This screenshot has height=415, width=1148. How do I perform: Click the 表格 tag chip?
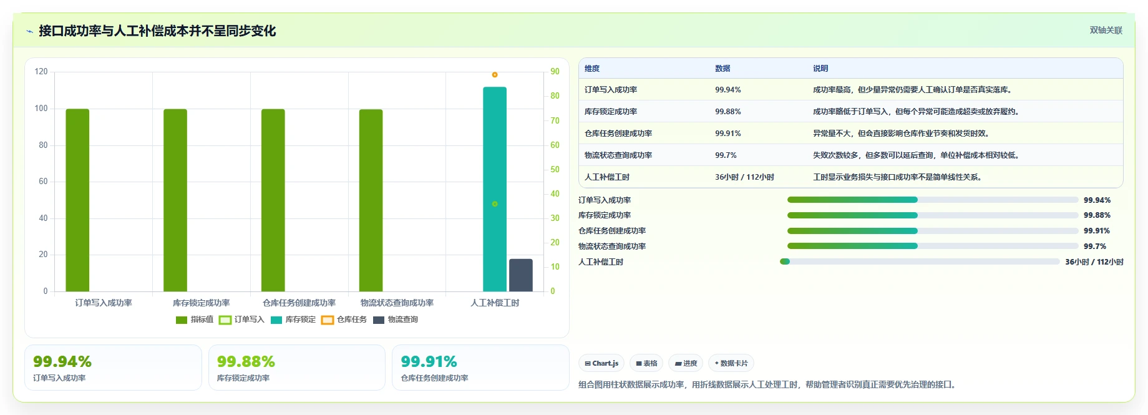(646, 363)
